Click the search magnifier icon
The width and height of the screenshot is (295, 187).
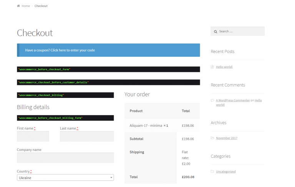tap(215, 31)
